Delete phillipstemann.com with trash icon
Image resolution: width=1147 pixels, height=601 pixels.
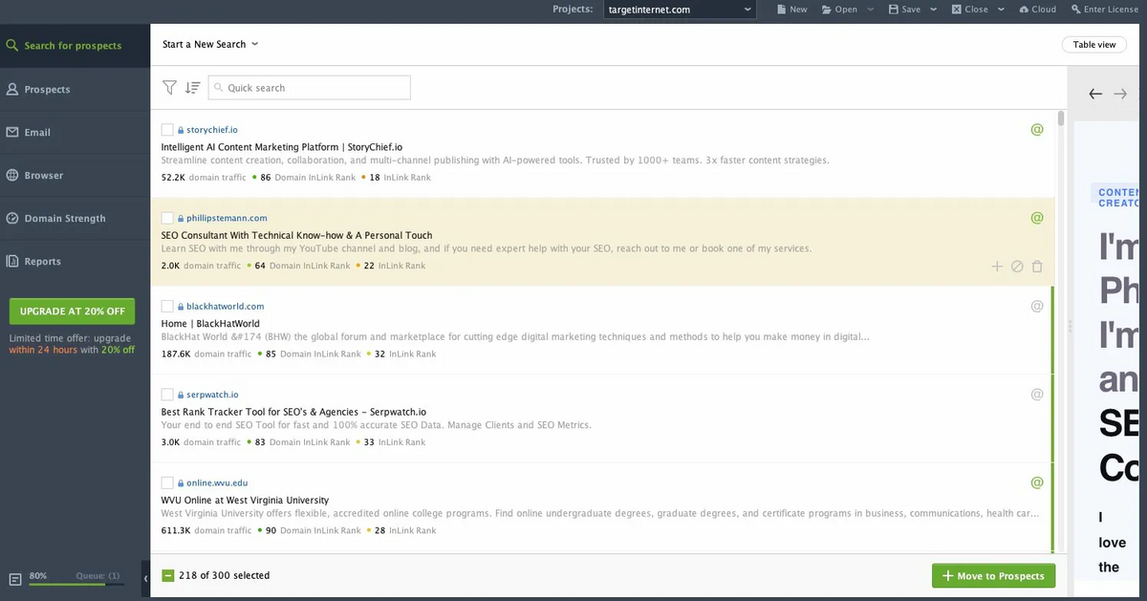[1037, 267]
